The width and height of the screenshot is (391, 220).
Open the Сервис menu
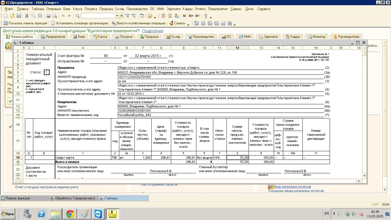[236, 9]
